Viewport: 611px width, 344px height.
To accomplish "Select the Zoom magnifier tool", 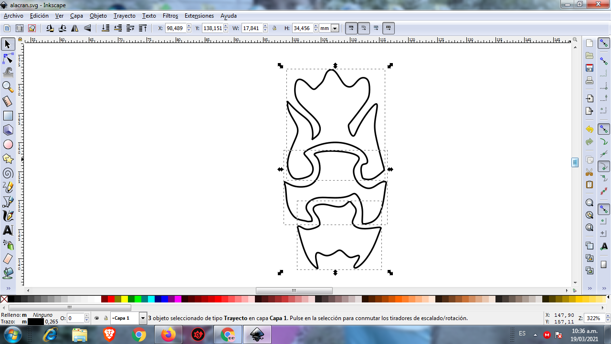I will pyautogui.click(x=8, y=87).
